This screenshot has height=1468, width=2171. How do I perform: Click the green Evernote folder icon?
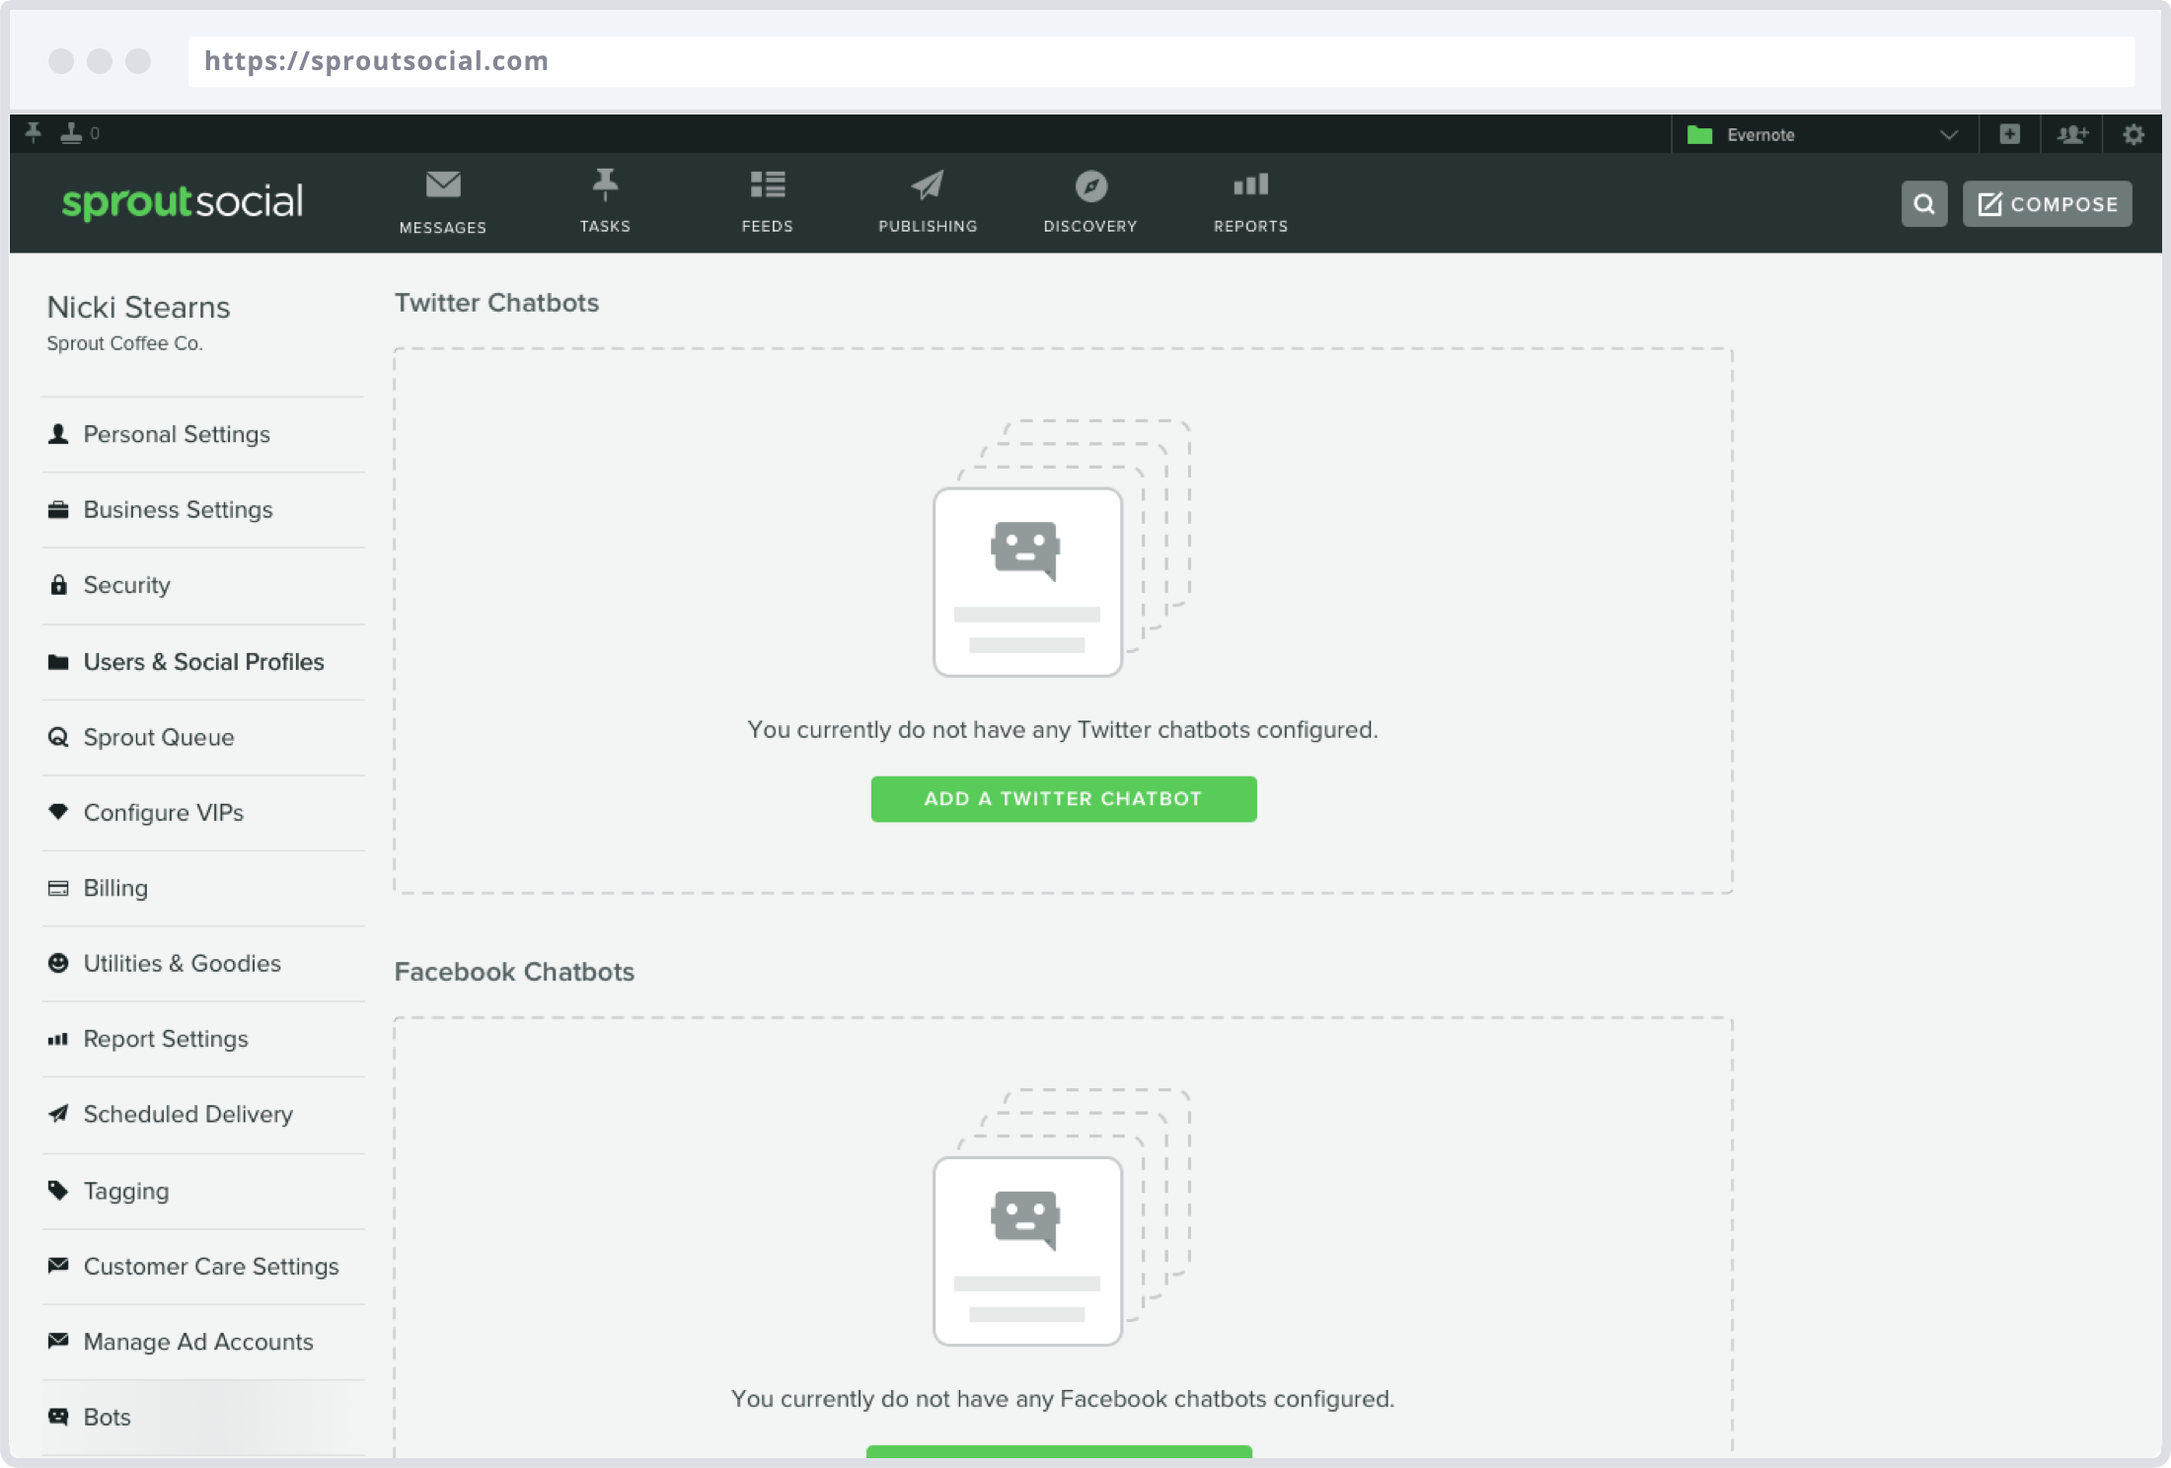(1699, 134)
